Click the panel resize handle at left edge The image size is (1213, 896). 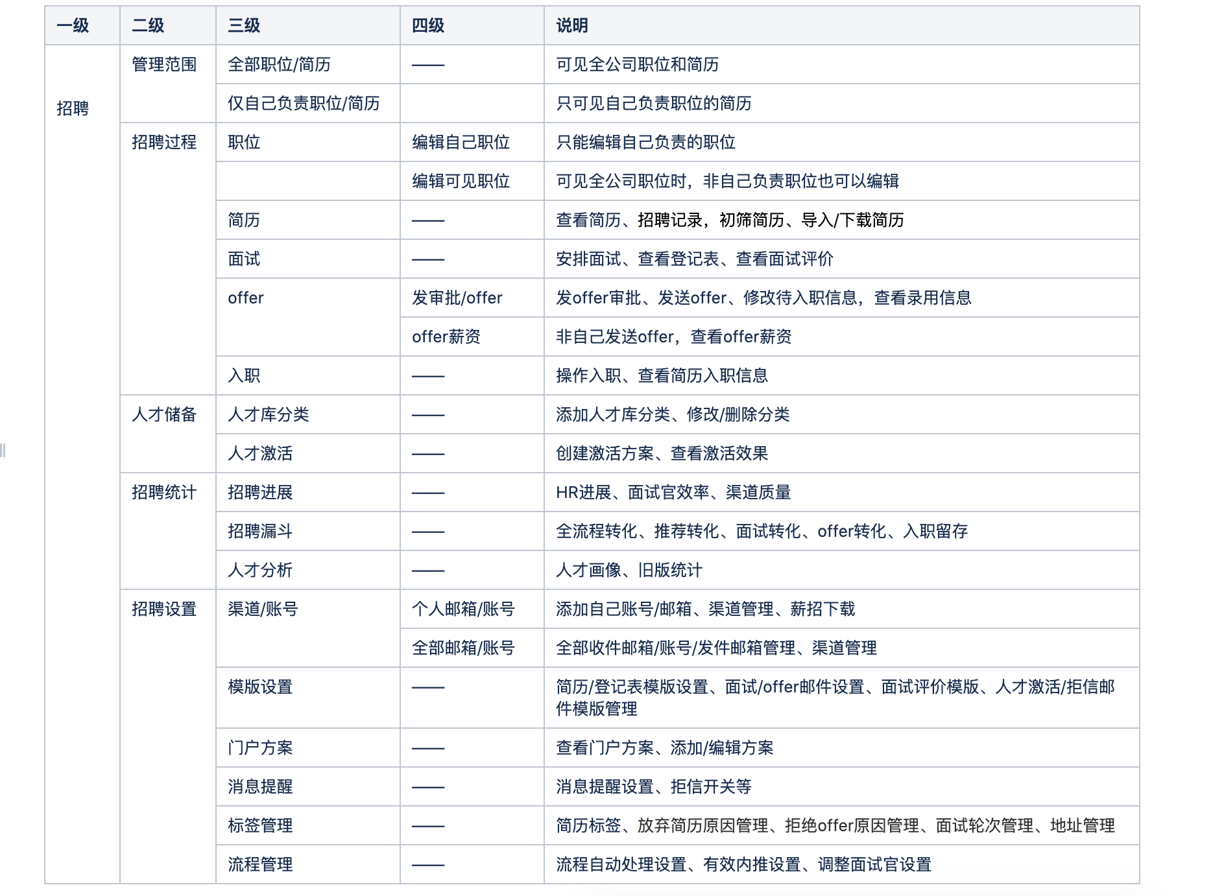(3, 451)
